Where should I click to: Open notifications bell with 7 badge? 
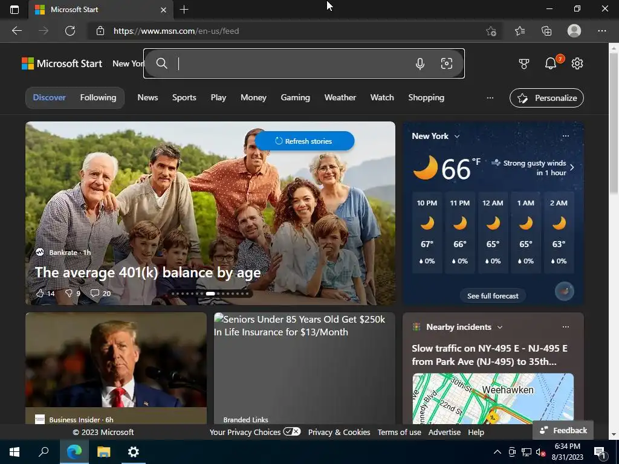click(x=551, y=63)
